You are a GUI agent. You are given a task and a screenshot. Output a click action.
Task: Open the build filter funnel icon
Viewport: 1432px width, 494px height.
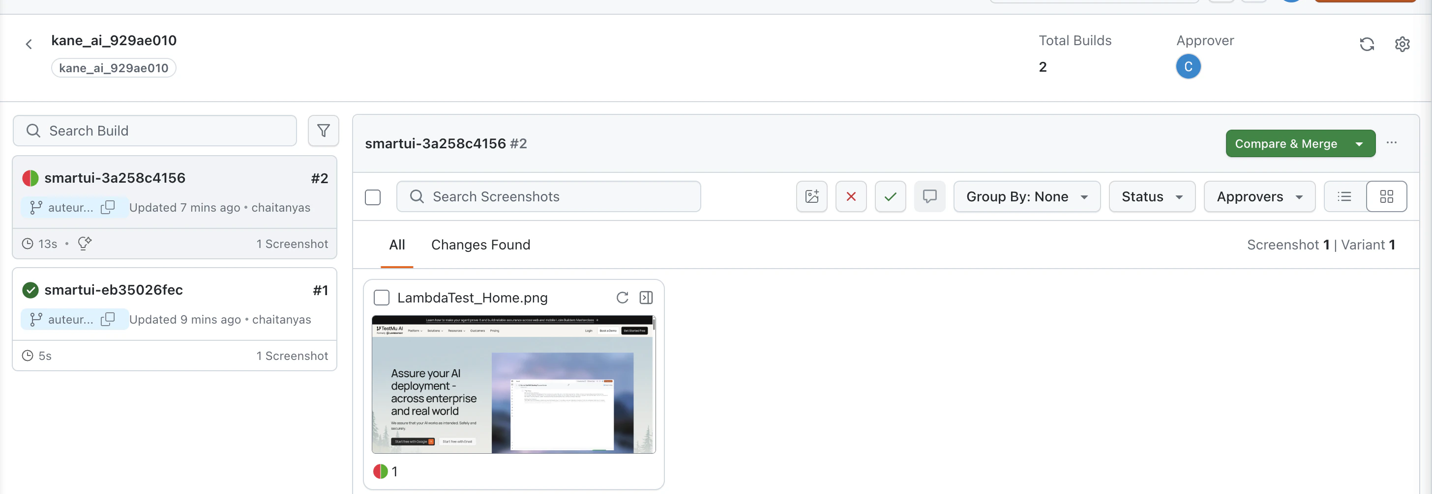tap(324, 131)
